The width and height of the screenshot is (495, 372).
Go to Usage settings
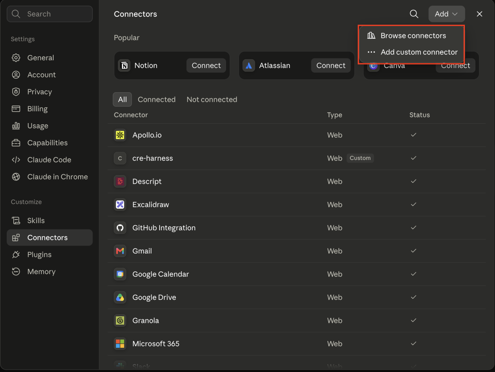pyautogui.click(x=50, y=126)
